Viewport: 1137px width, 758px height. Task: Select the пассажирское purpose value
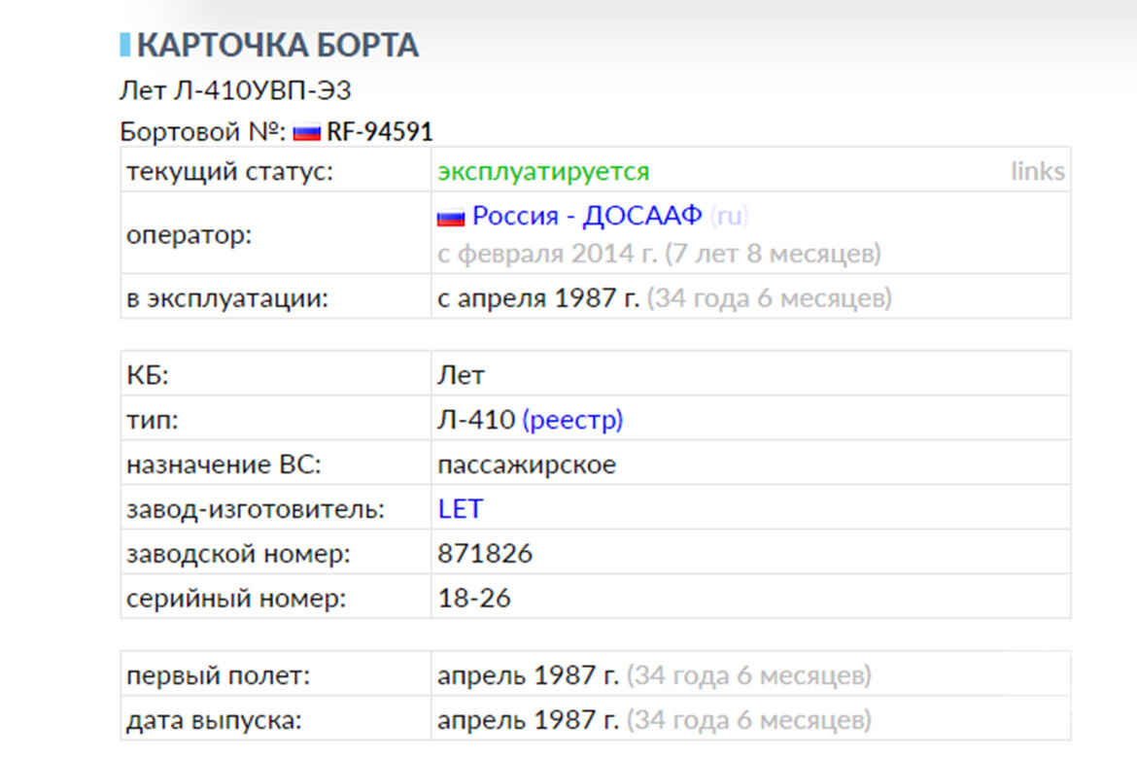pyautogui.click(x=527, y=465)
